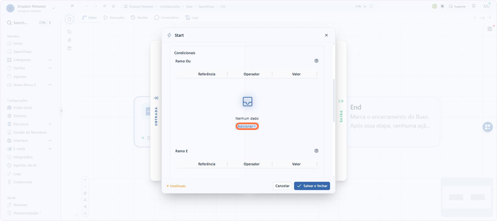Expand the Tarefas menu
The image size is (497, 221).
click(x=30, y=68)
